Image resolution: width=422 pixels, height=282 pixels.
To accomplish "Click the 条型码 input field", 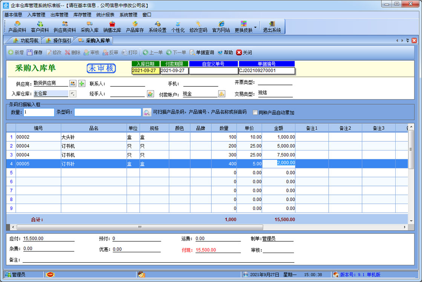I will pyautogui.click(x=107, y=112).
